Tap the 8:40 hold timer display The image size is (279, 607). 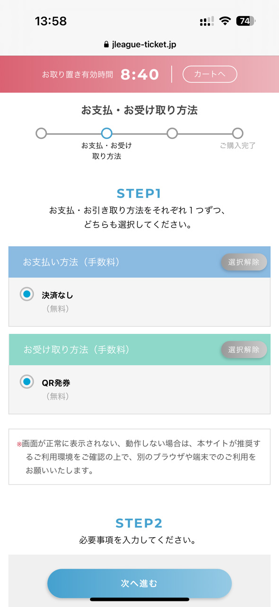click(x=139, y=74)
